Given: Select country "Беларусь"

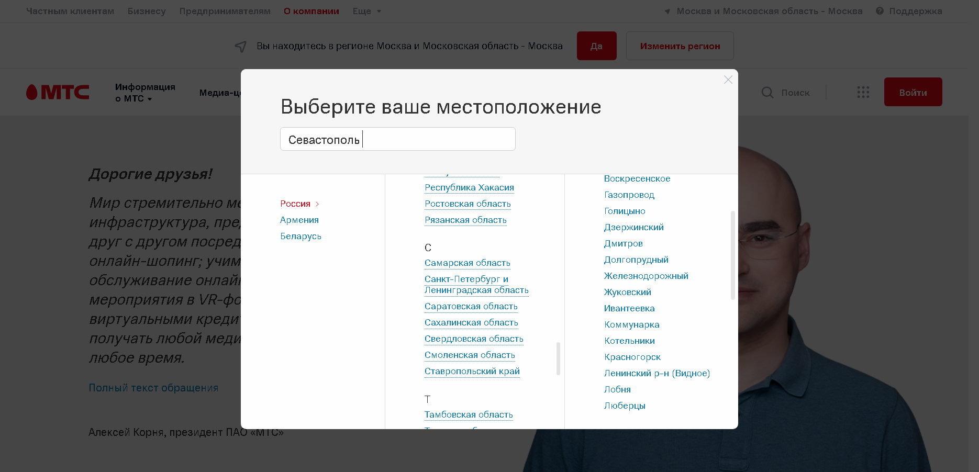Looking at the screenshot, I should (x=301, y=236).
